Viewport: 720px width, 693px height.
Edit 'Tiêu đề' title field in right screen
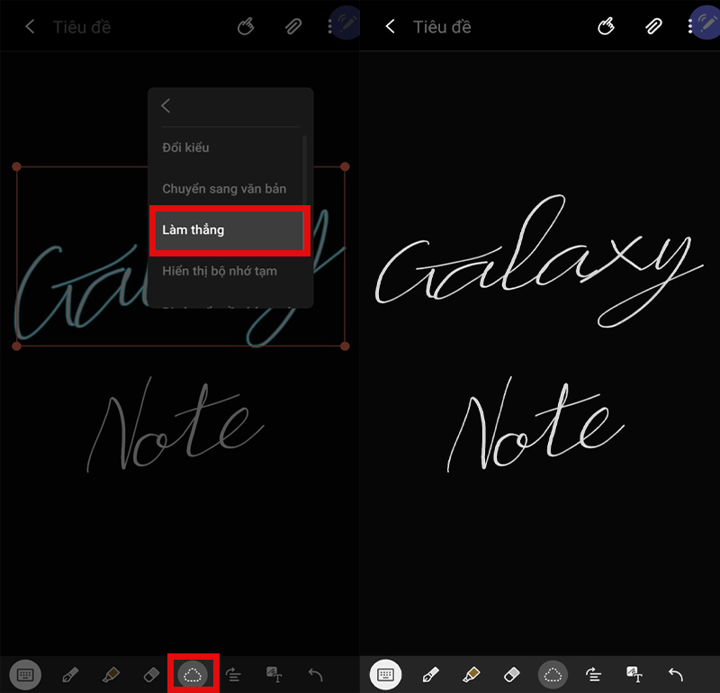(x=442, y=27)
